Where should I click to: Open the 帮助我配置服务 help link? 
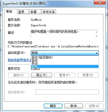pyautogui.click(x=19, y=60)
